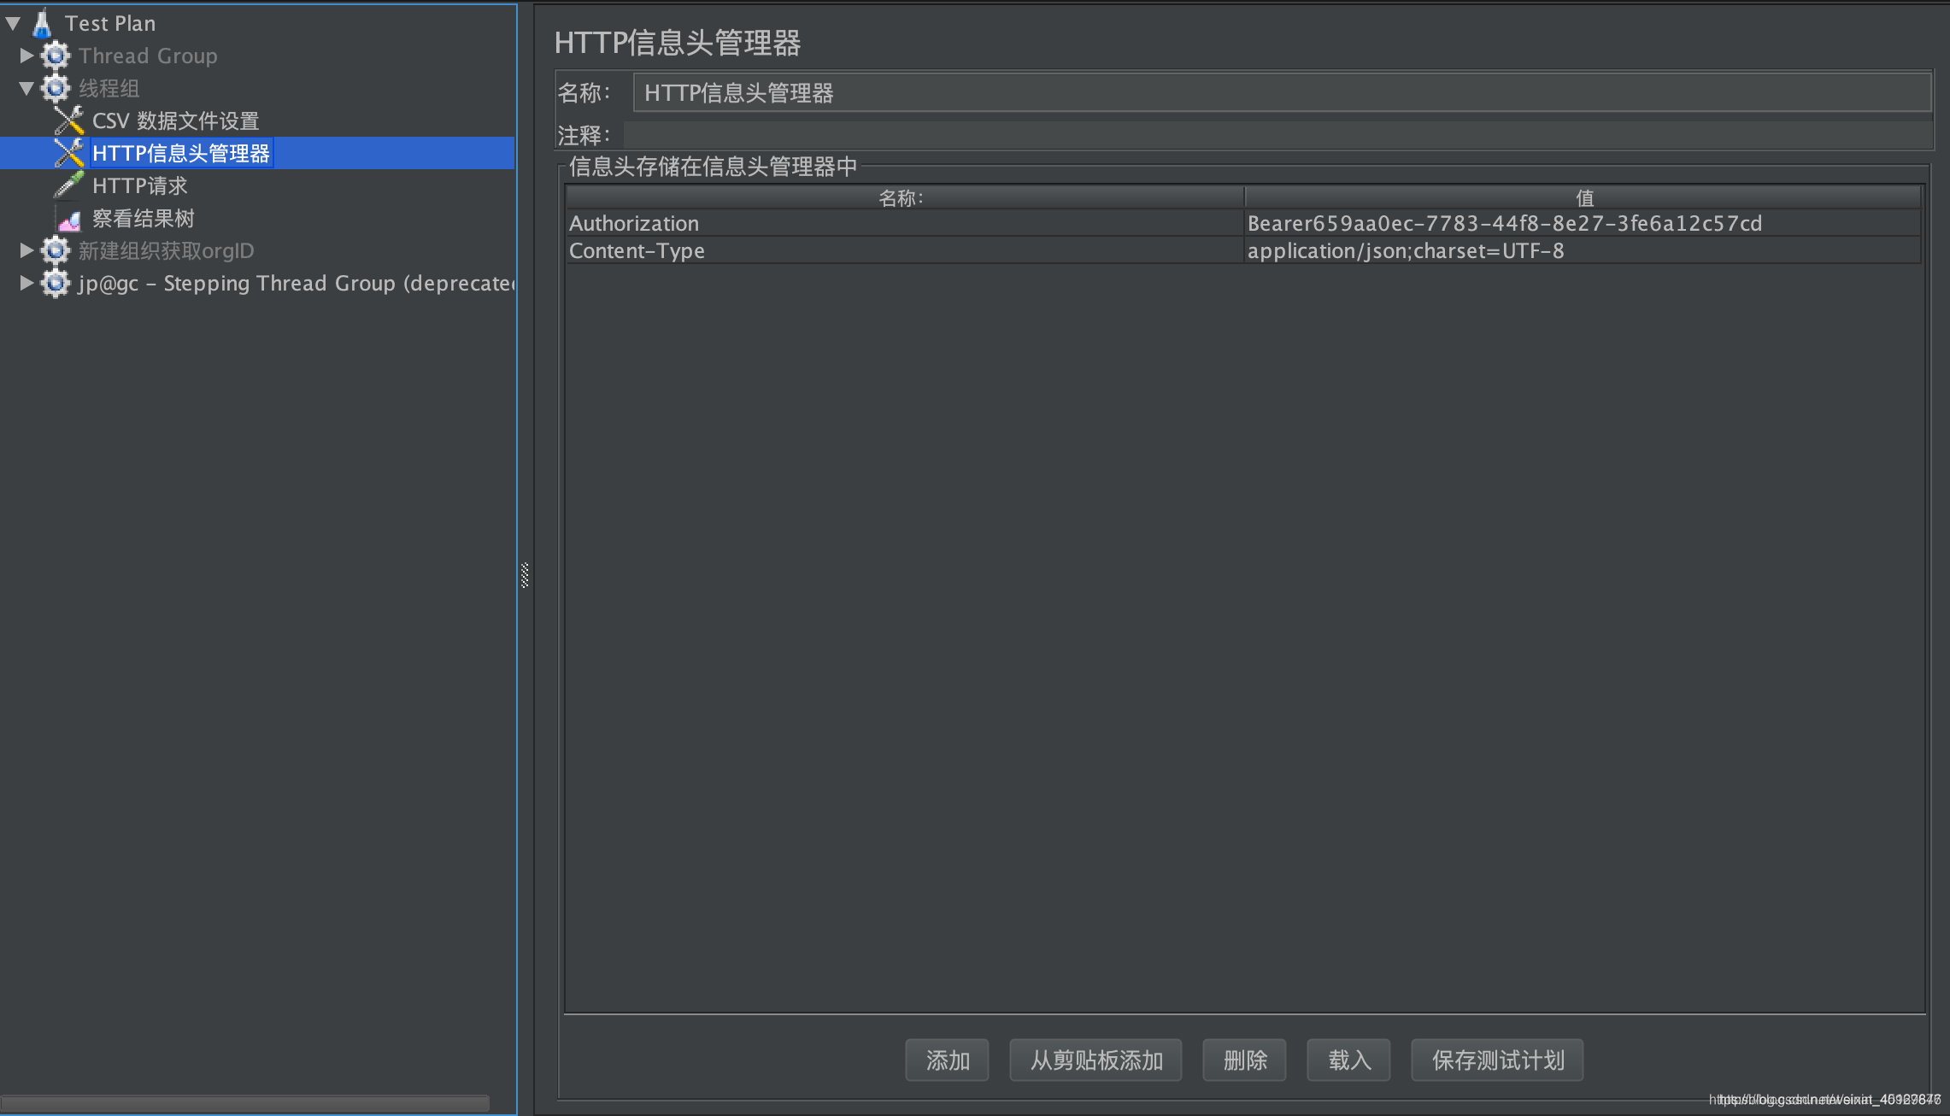Image resolution: width=1950 pixels, height=1116 pixels.
Task: Click the Thread Group gear icon
Action: click(x=56, y=56)
